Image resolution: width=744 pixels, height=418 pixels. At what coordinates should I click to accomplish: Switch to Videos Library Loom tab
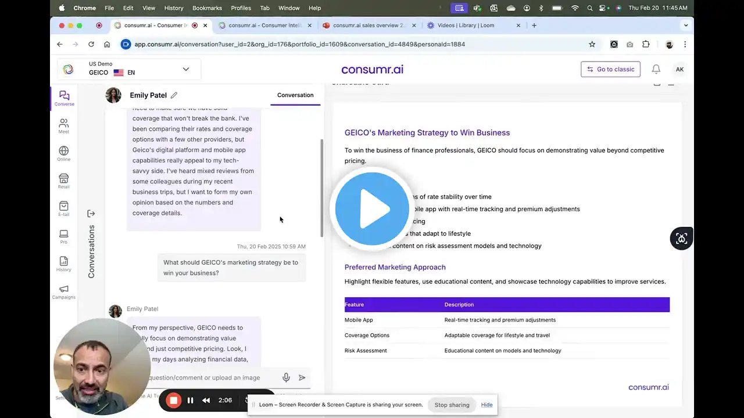[474, 26]
